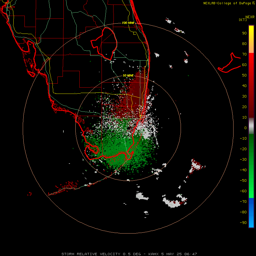Click the 30 value on velocity scale
Viewport: 256px width, 256px height.
click(244, 96)
